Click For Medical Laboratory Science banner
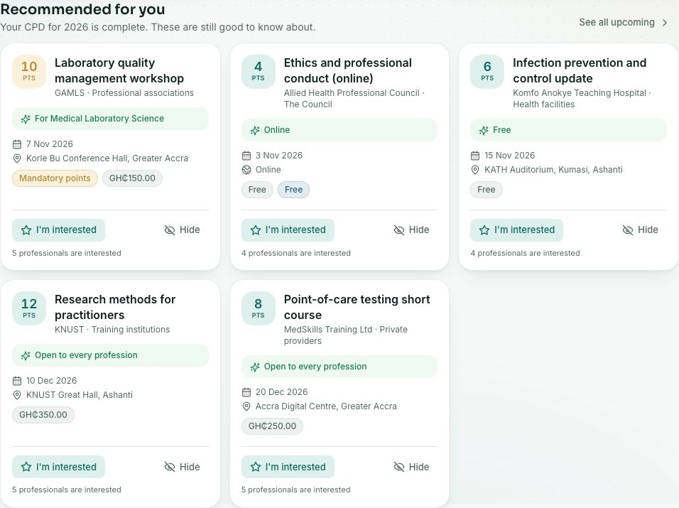 (110, 119)
